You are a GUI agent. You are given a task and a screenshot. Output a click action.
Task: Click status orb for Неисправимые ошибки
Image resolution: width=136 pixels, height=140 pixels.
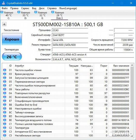(x=5, y=108)
